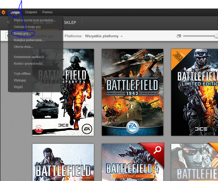Open the Origin menu
This screenshot has width=218, height=181.
15,13
